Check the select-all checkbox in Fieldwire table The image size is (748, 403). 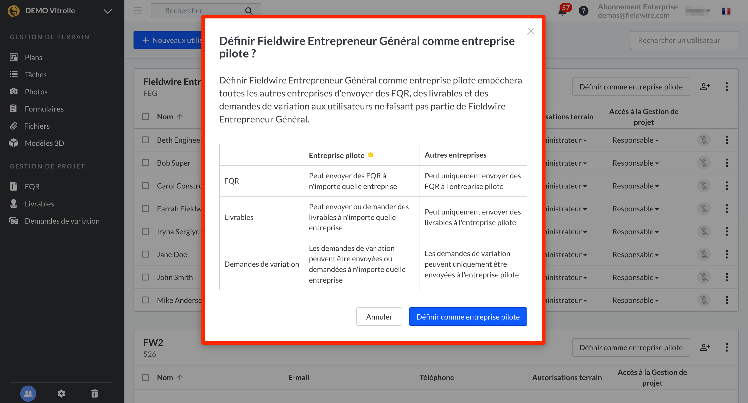[x=145, y=117]
